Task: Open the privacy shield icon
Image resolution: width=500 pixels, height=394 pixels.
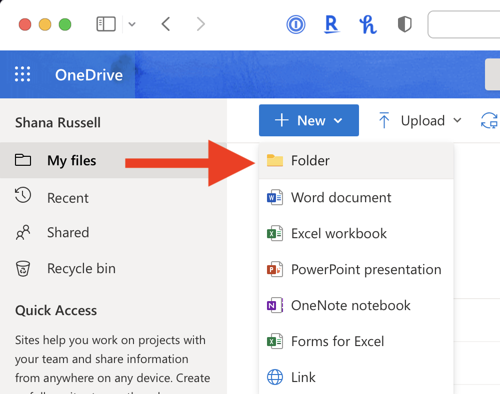Action: 404,24
